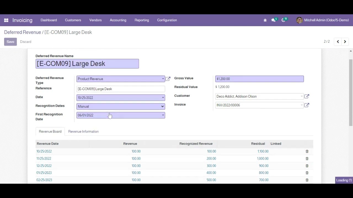Open the apps grid menu icon
This screenshot has width=353, height=198.
(x=6, y=20)
